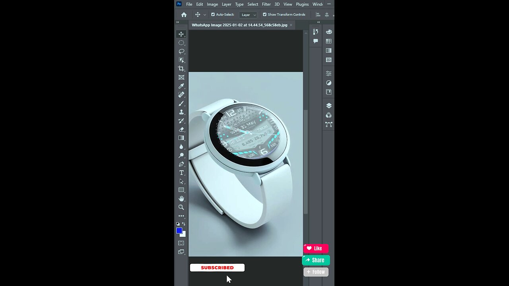Open the Paths panel

tap(329, 124)
